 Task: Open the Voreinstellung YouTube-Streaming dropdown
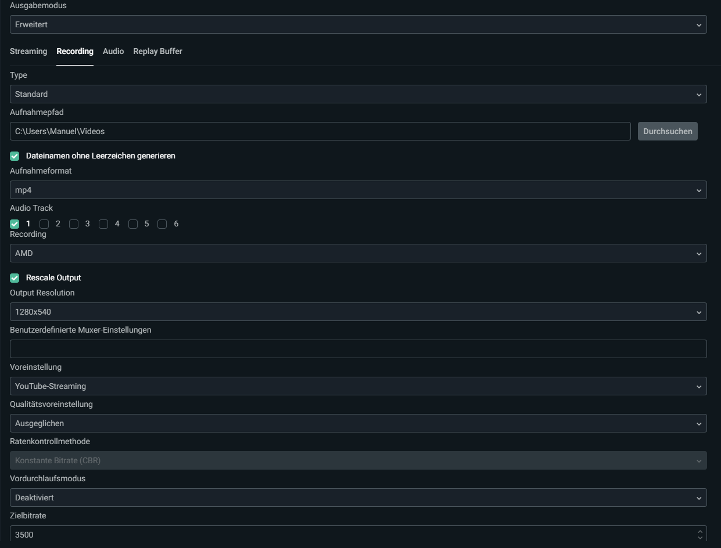(x=358, y=386)
